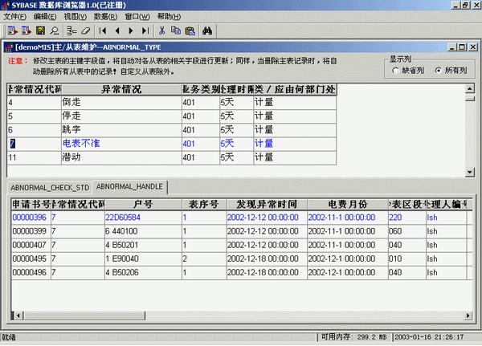482x346 pixels.
Task: Jump to first record arrow
Action: (x=104, y=31)
